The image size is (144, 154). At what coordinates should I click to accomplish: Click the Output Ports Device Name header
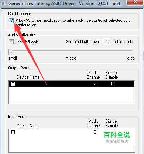pos(28,77)
